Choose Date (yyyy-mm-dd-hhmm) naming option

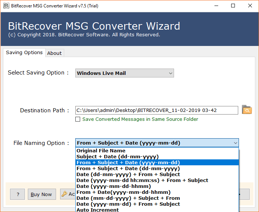[x=157, y=186]
